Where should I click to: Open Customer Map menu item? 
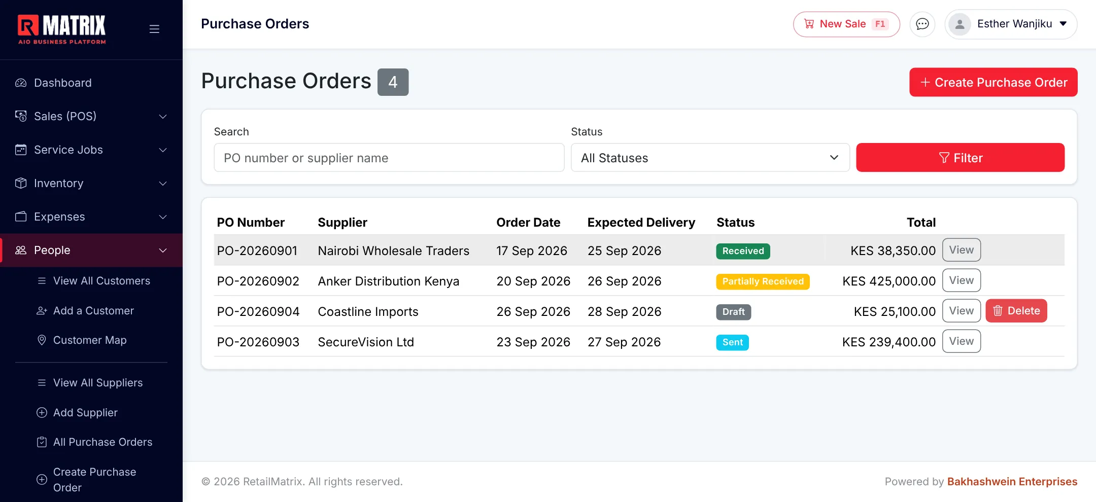point(90,340)
